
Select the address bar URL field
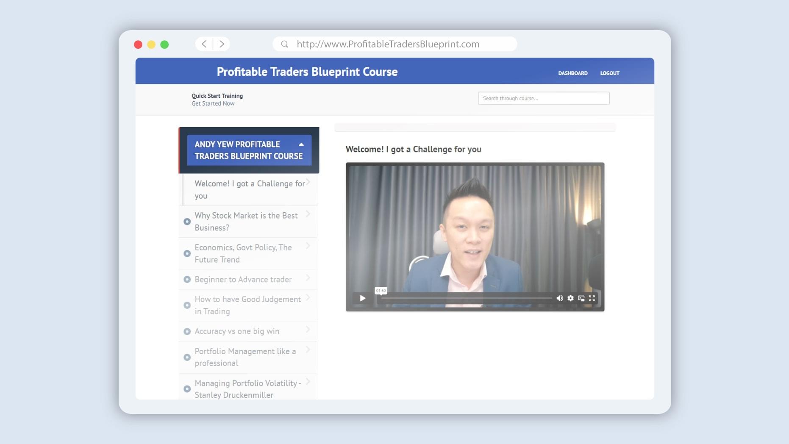click(394, 44)
